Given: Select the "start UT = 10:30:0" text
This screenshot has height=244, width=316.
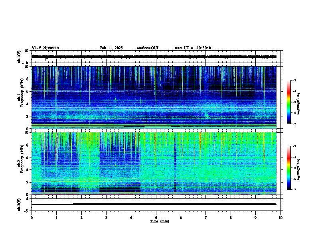Looking at the screenshot, I should tap(193, 48).
